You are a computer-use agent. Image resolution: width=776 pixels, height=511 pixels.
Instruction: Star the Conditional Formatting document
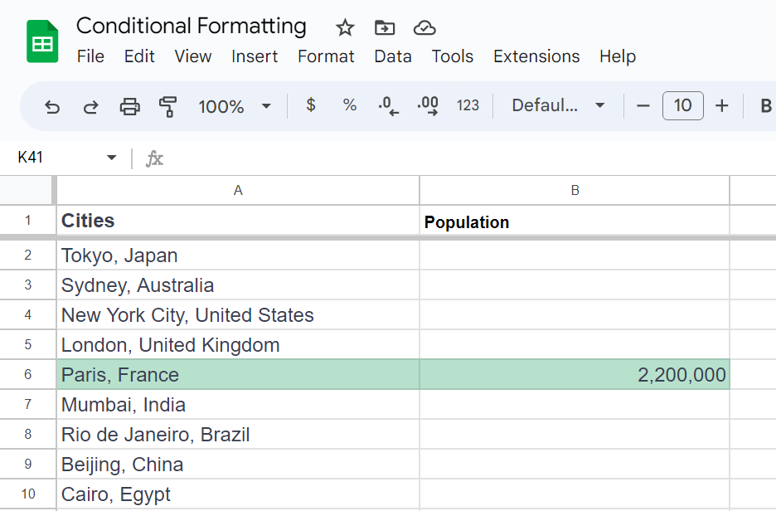click(x=345, y=27)
